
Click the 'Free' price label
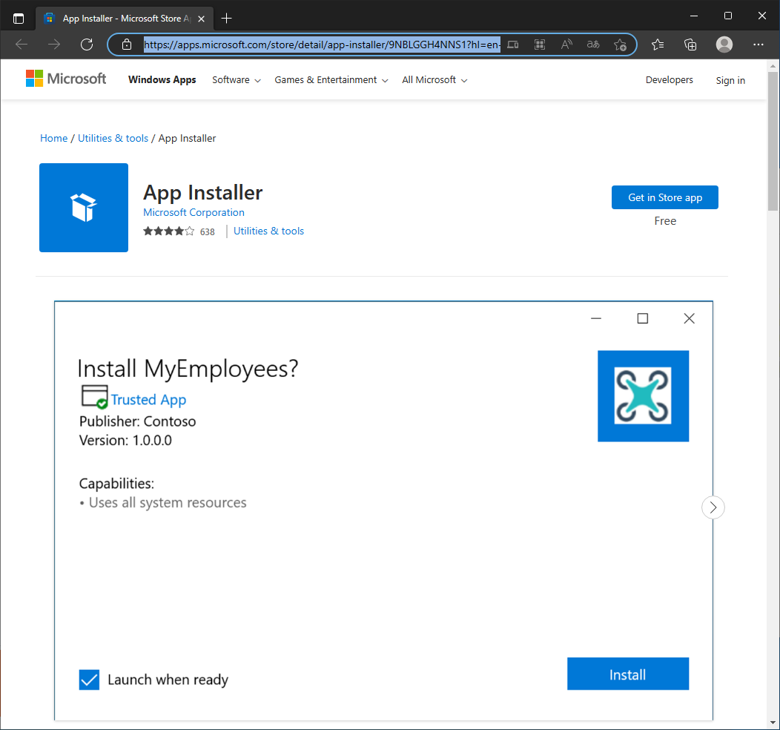coord(665,221)
